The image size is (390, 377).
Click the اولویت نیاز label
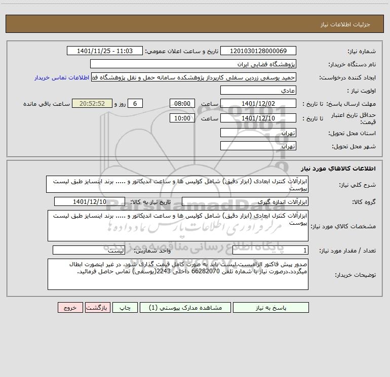click(362, 91)
